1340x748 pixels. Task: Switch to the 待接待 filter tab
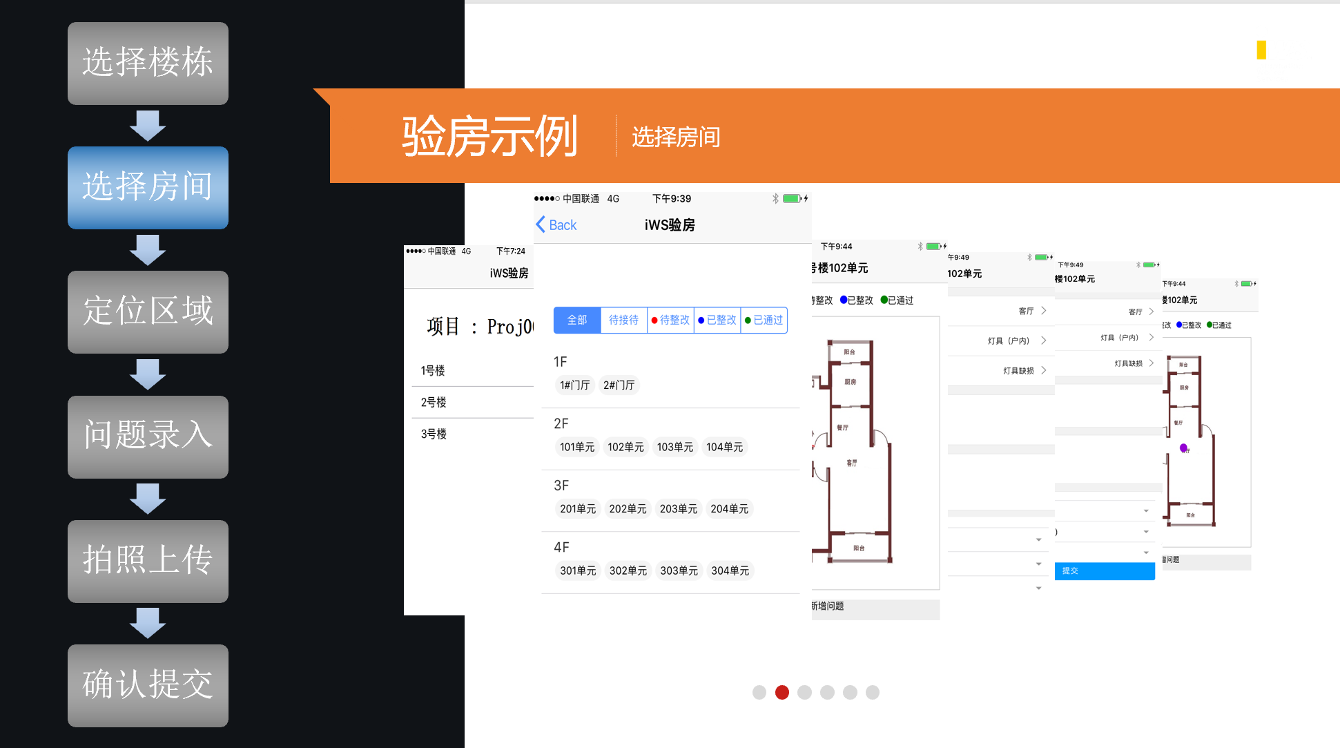pos(623,320)
